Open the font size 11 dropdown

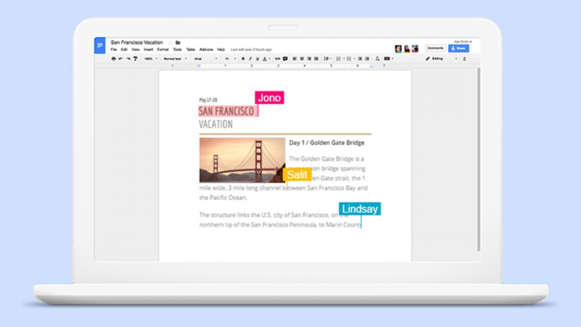[x=230, y=59]
